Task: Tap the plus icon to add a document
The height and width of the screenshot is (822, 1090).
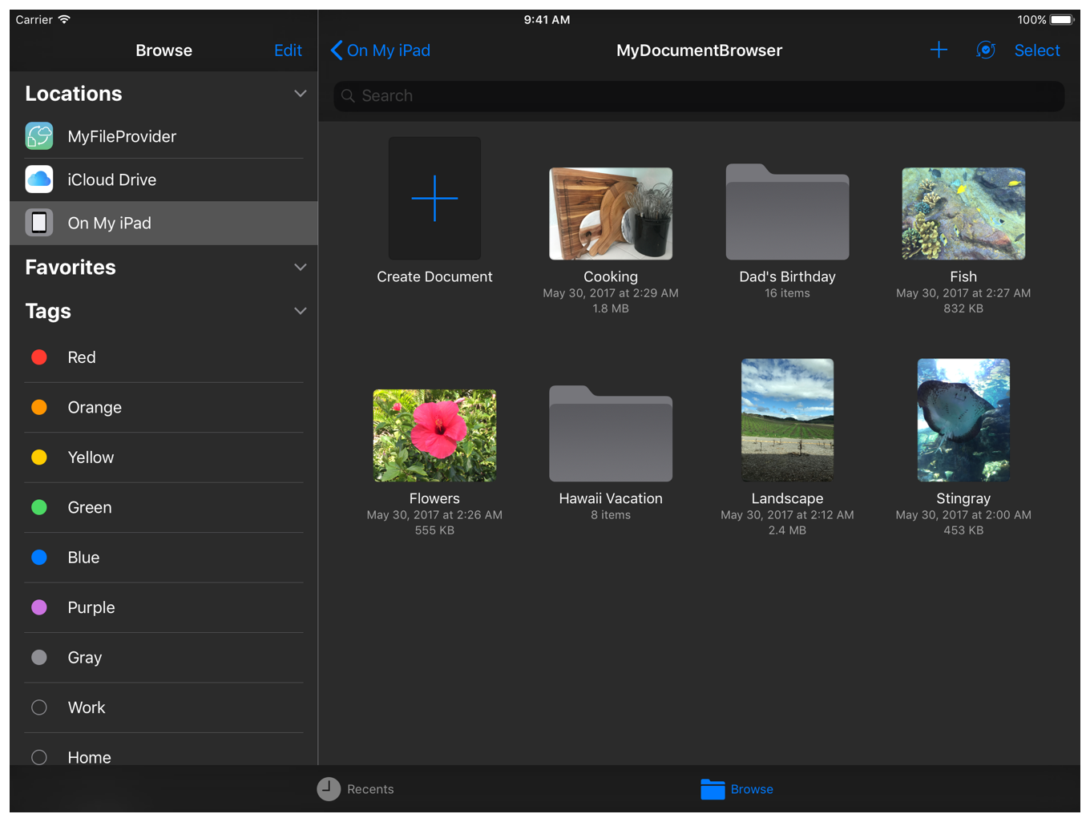Action: tap(939, 50)
